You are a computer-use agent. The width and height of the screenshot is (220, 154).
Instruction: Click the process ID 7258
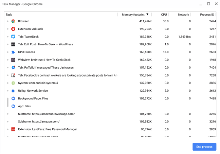[x=213, y=75]
